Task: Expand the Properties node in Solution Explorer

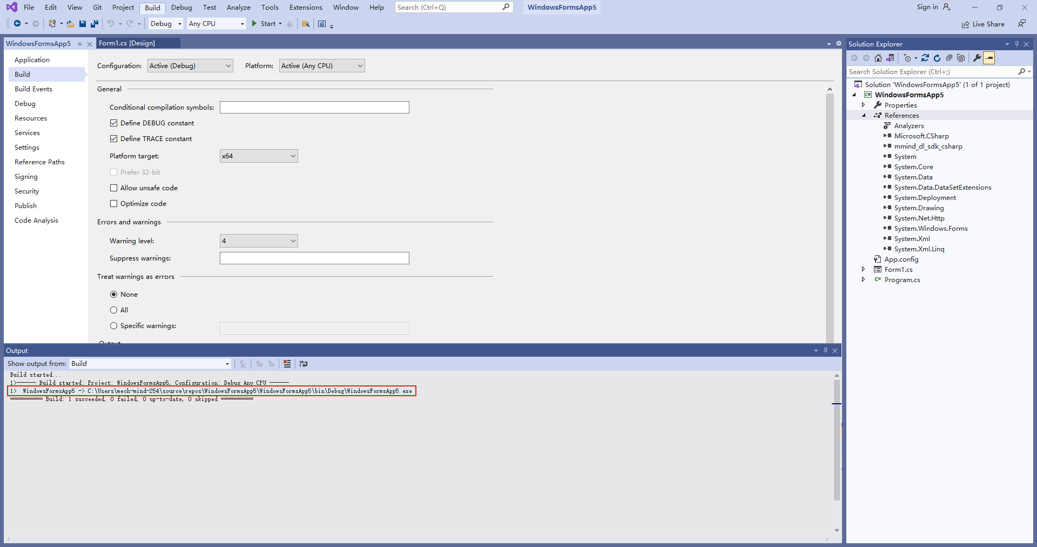Action: pos(863,105)
